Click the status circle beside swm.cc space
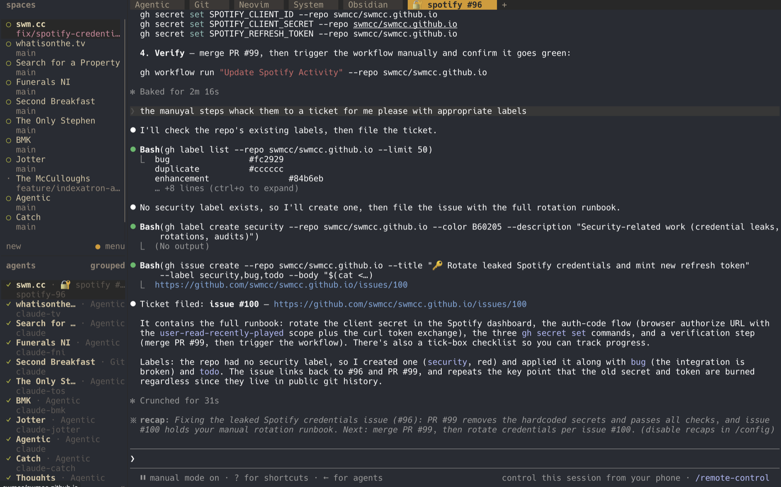 [x=8, y=24]
